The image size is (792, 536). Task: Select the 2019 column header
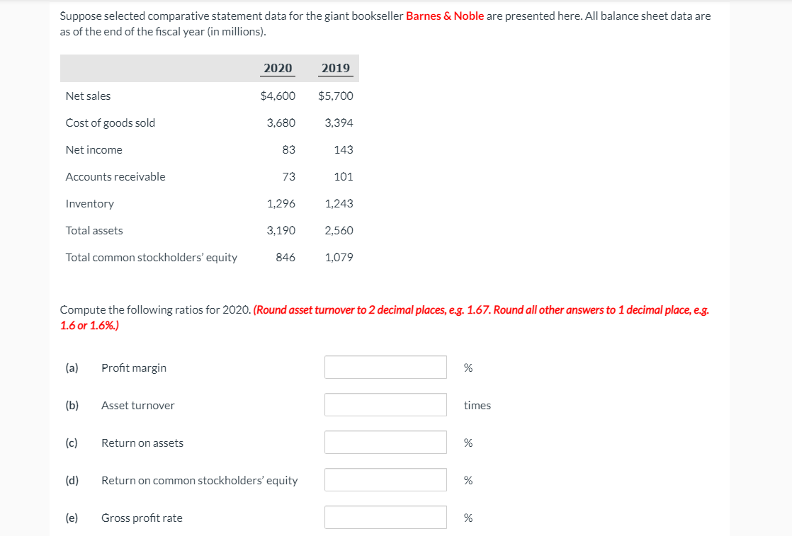335,68
